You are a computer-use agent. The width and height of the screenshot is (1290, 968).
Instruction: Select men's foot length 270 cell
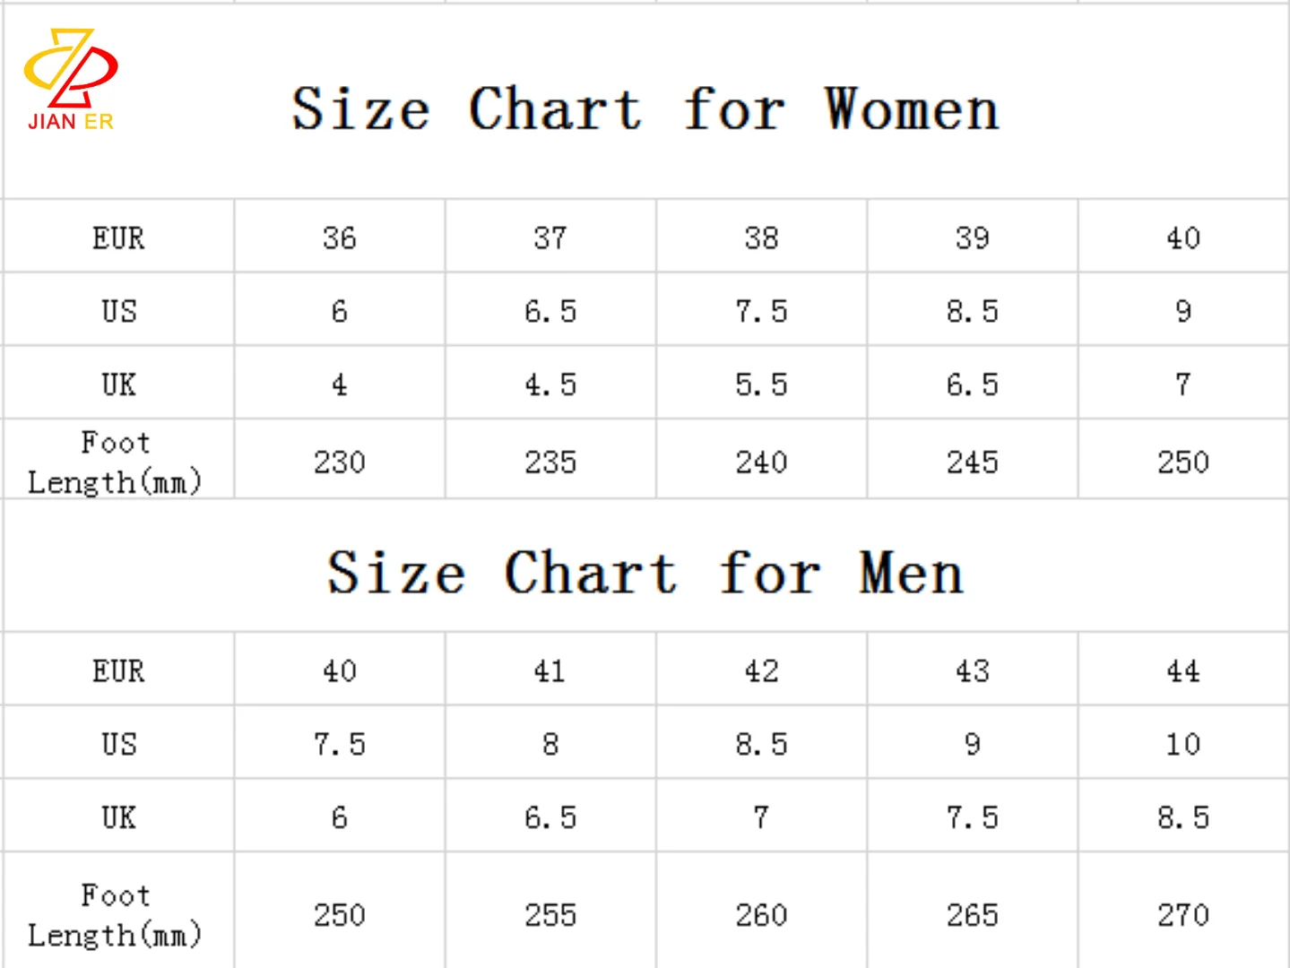[x=1183, y=915]
